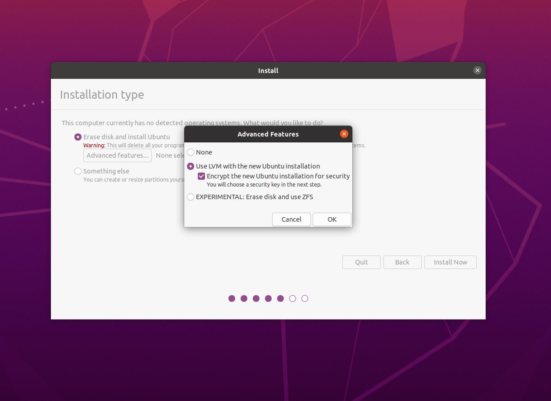
Task: Click the fifth filled progress dot
Action: tap(280, 298)
